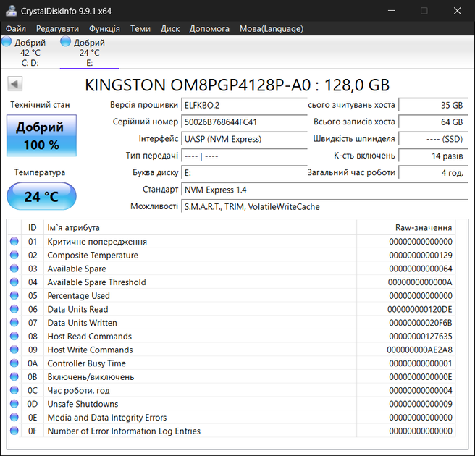Click the previous disk arrow button
The image size is (475, 456).
click(x=14, y=84)
